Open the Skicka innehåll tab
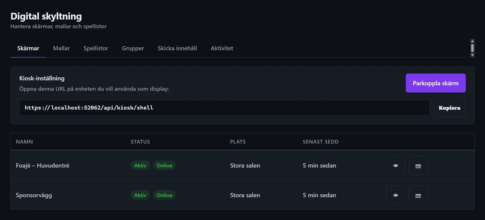The width and height of the screenshot is (485, 220). pyautogui.click(x=177, y=48)
